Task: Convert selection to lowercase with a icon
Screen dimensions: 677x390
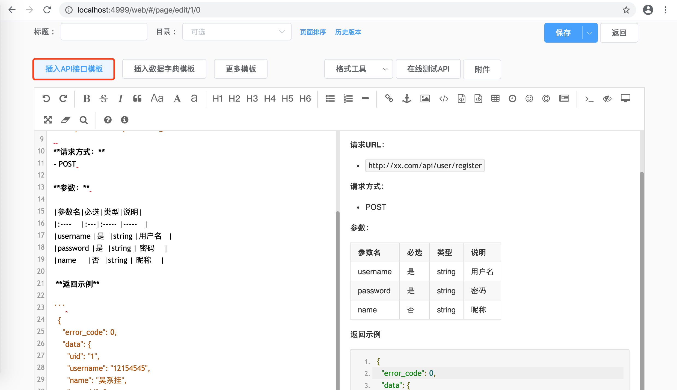Action: click(x=194, y=98)
